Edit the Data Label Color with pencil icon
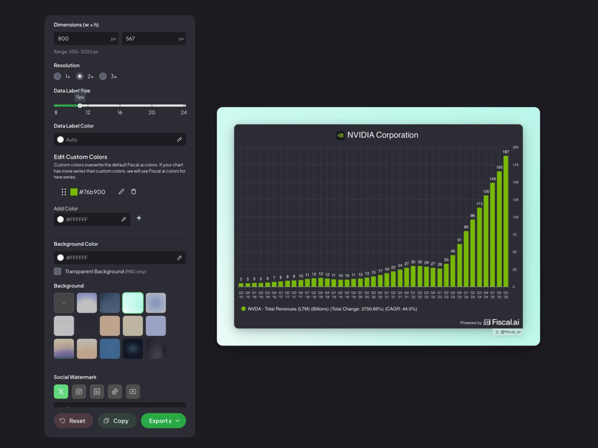Viewport: 598px width, 448px height. pyautogui.click(x=179, y=139)
